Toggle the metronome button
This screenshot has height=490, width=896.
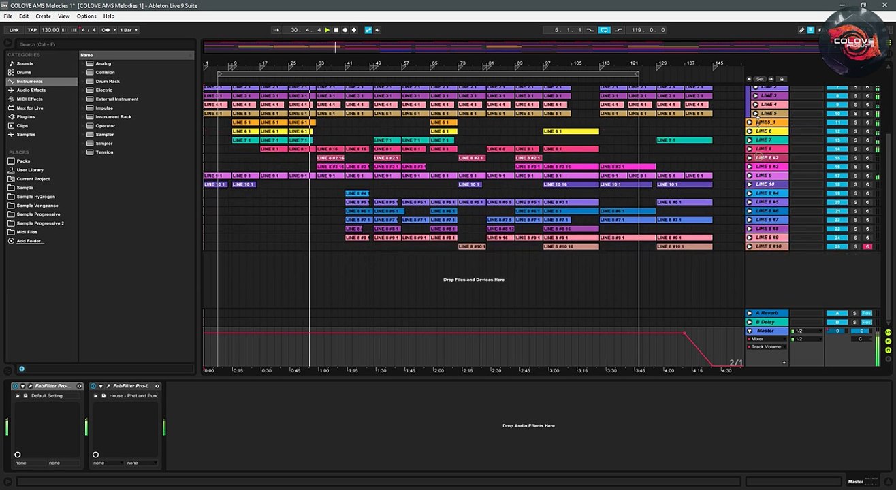point(105,30)
